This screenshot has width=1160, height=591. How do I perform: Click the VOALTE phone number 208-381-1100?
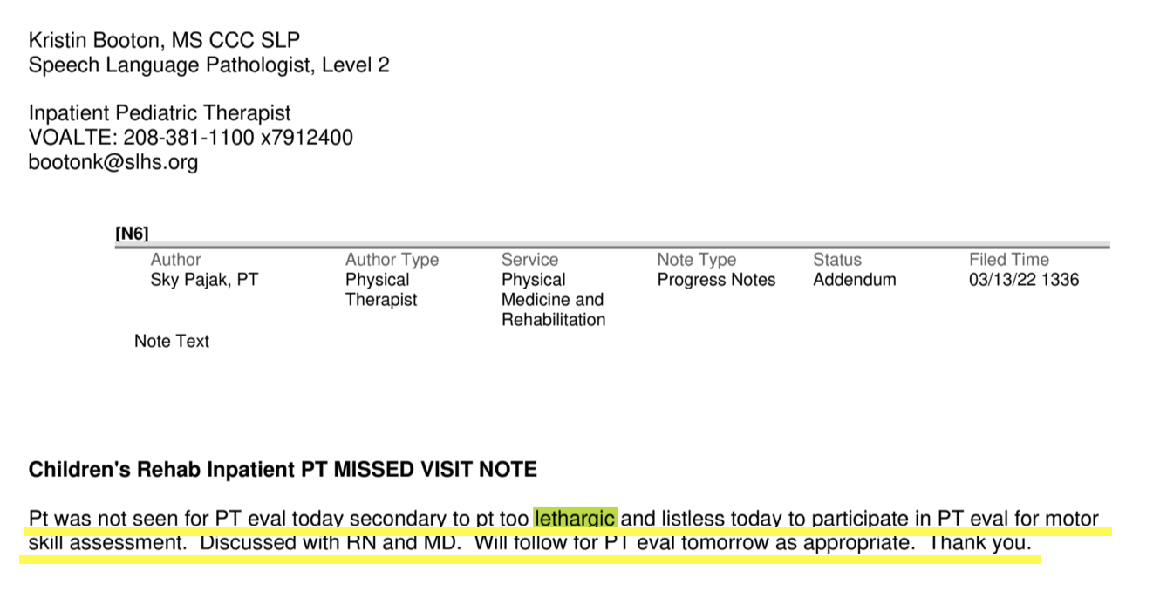(189, 138)
